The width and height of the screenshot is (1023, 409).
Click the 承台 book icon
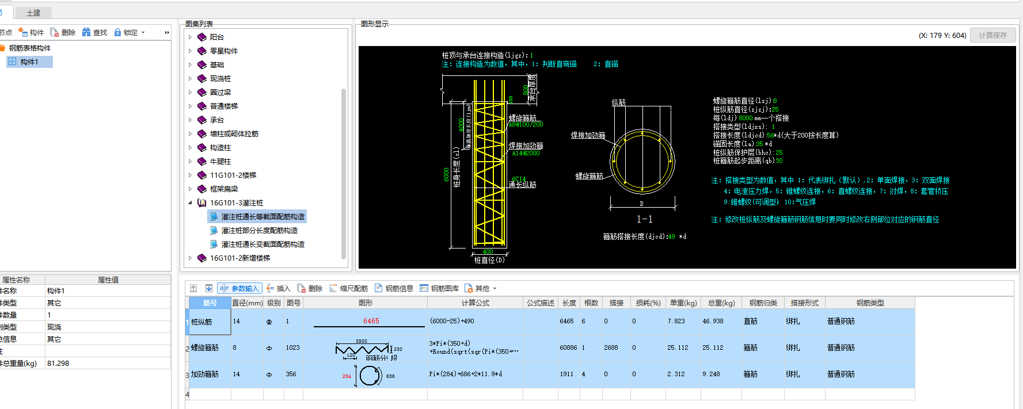tap(201, 120)
